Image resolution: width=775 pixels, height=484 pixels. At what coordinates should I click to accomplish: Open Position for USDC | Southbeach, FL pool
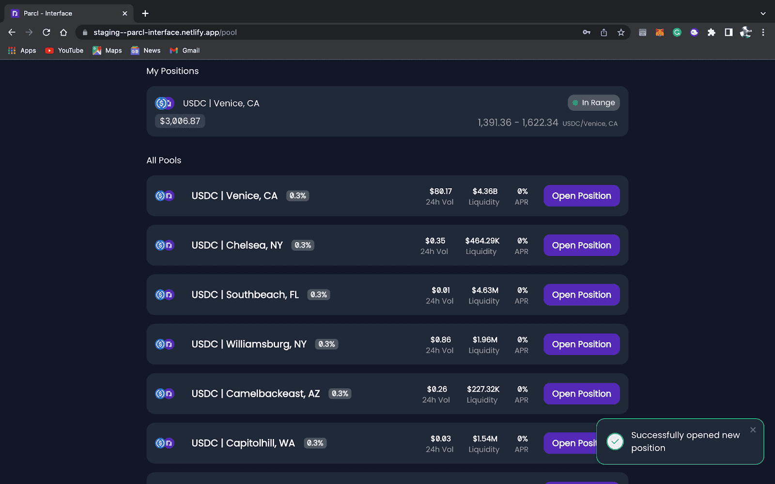coord(581,295)
